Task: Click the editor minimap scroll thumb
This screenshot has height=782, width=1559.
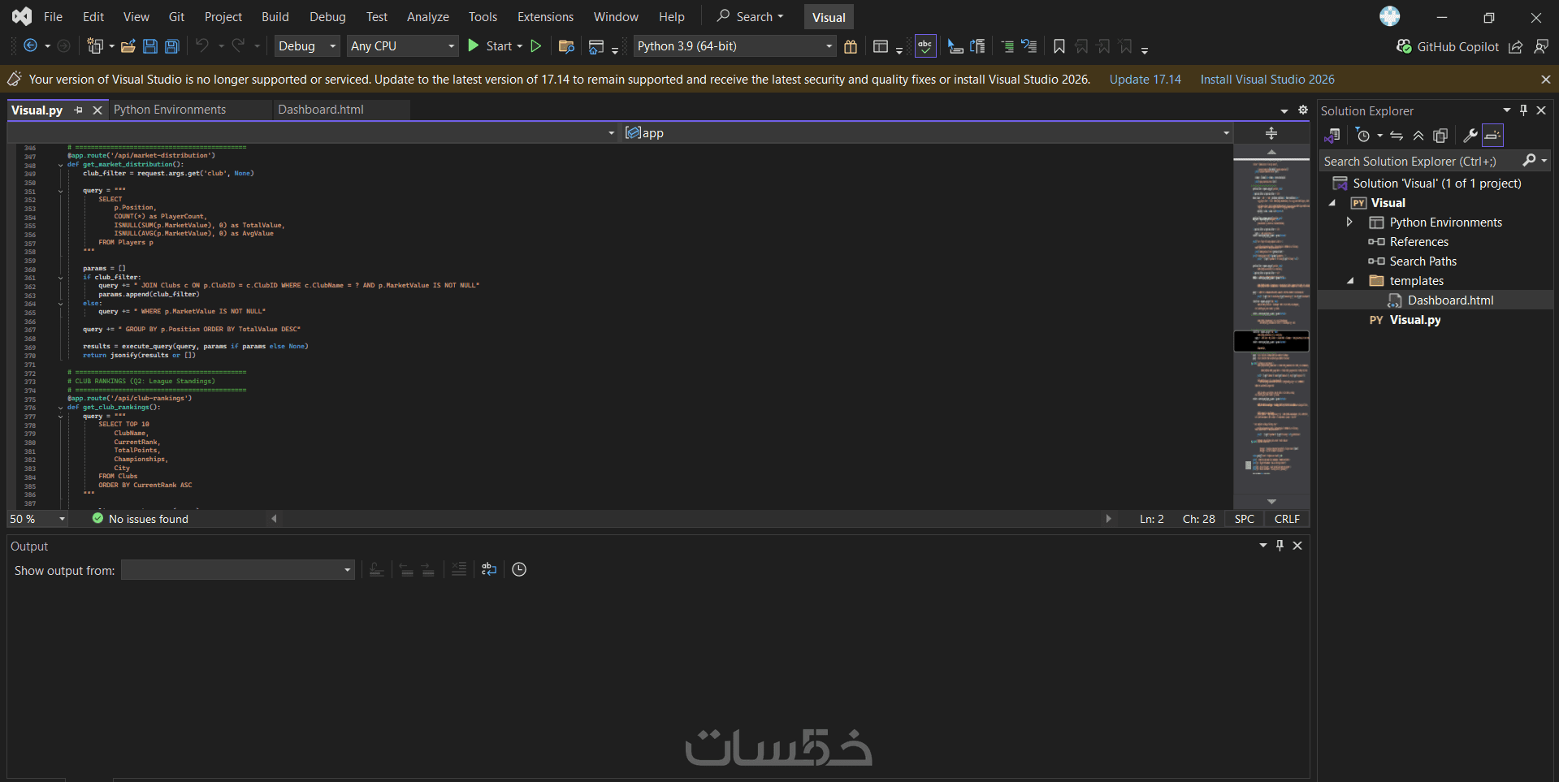Action: pos(1271,341)
